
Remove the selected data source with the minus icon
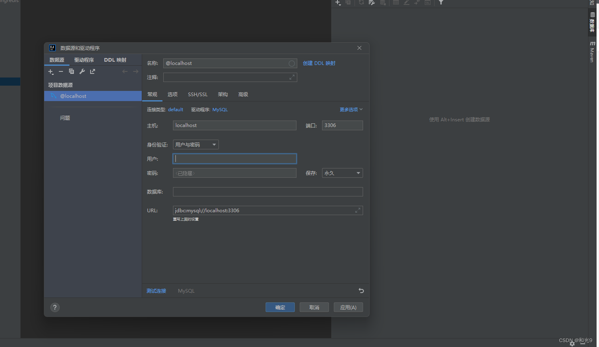pos(61,71)
